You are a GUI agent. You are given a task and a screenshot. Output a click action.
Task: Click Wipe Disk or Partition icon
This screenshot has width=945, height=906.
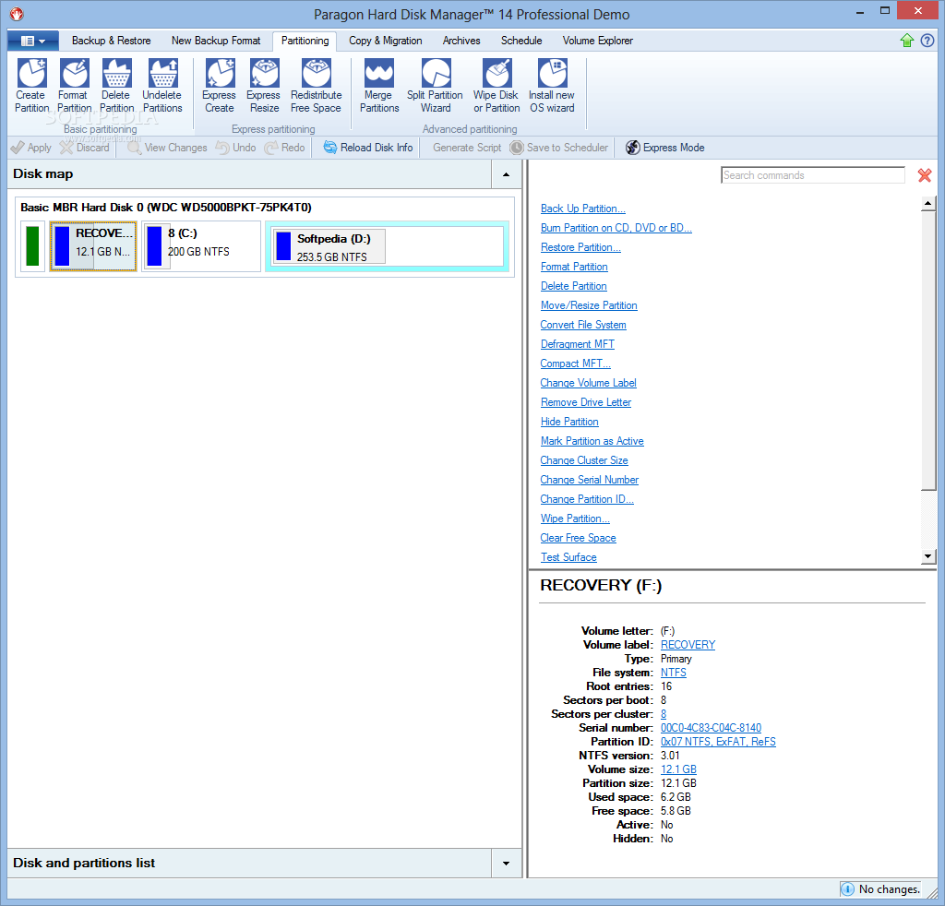496,86
